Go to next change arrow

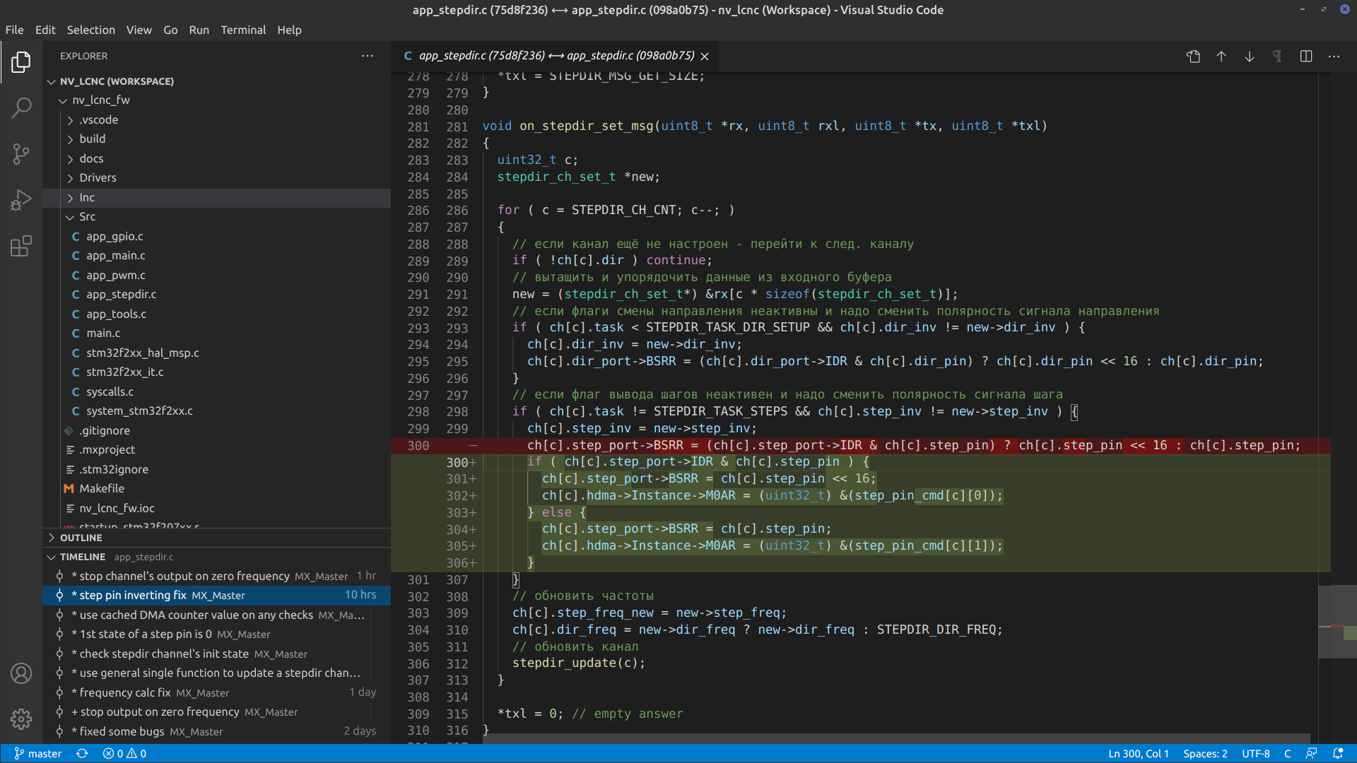click(x=1250, y=57)
